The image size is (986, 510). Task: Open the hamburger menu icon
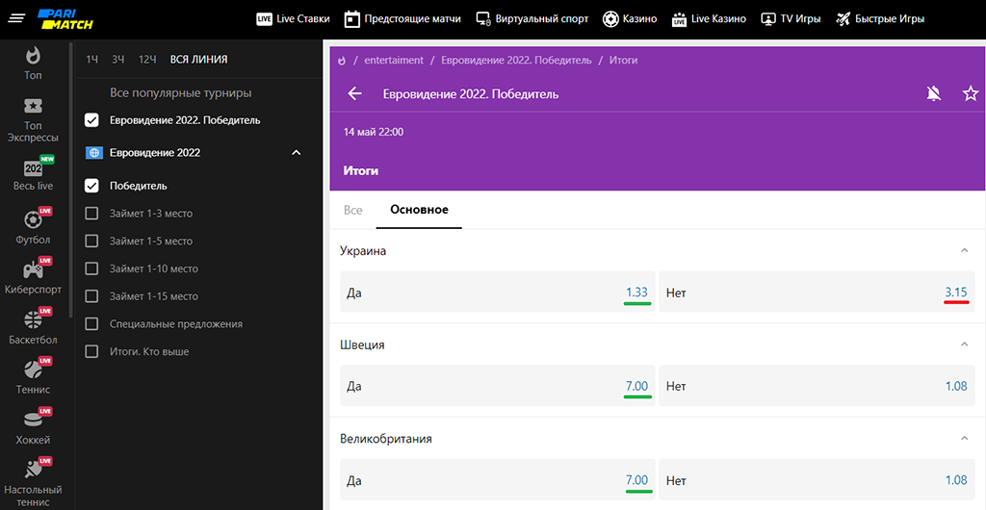coord(17,19)
